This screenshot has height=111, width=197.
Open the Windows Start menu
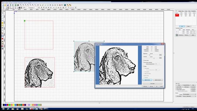click(x=3, y=109)
